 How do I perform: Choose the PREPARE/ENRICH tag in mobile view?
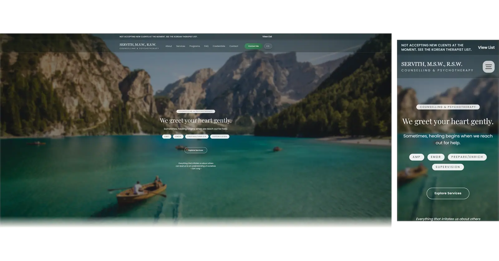[467, 157]
